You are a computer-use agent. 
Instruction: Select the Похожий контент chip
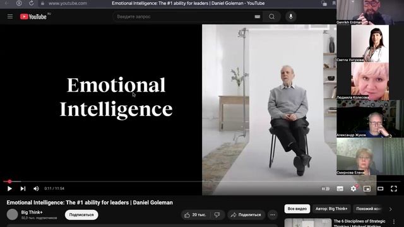pyautogui.click(x=369, y=209)
